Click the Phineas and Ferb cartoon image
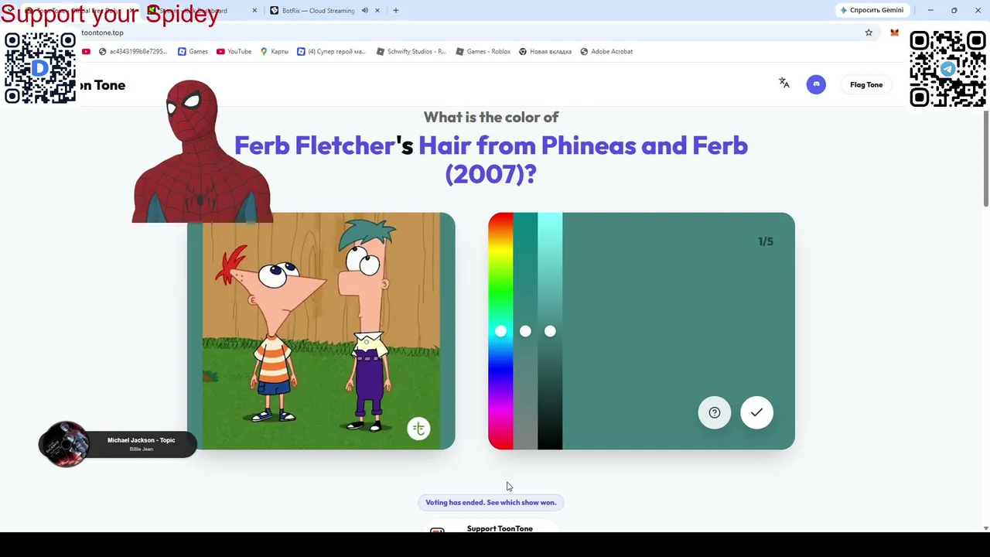The image size is (990, 557). pos(321,331)
